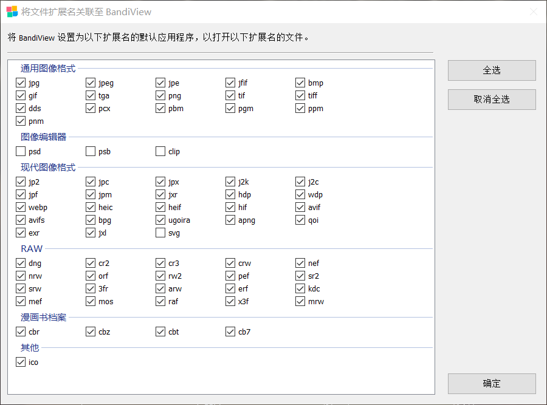This screenshot has width=547, height=405.
Task: Toggle the cbt checkbox
Action: (160, 332)
